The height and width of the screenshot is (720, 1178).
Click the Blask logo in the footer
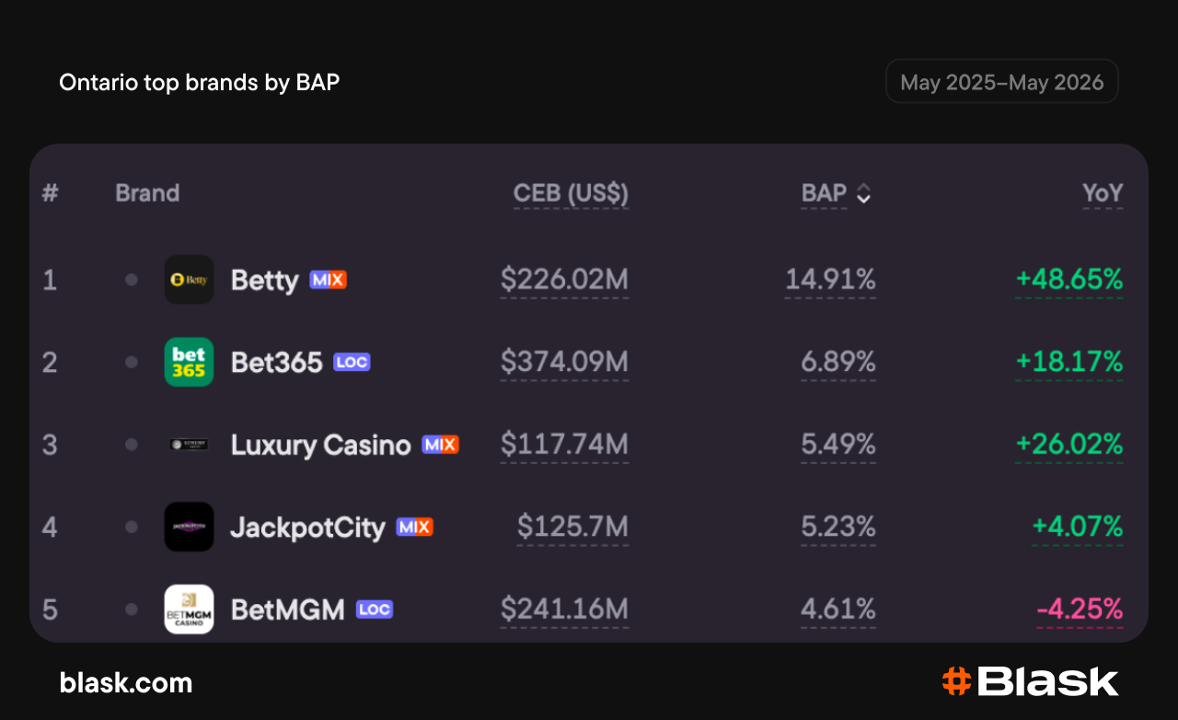click(x=1031, y=682)
